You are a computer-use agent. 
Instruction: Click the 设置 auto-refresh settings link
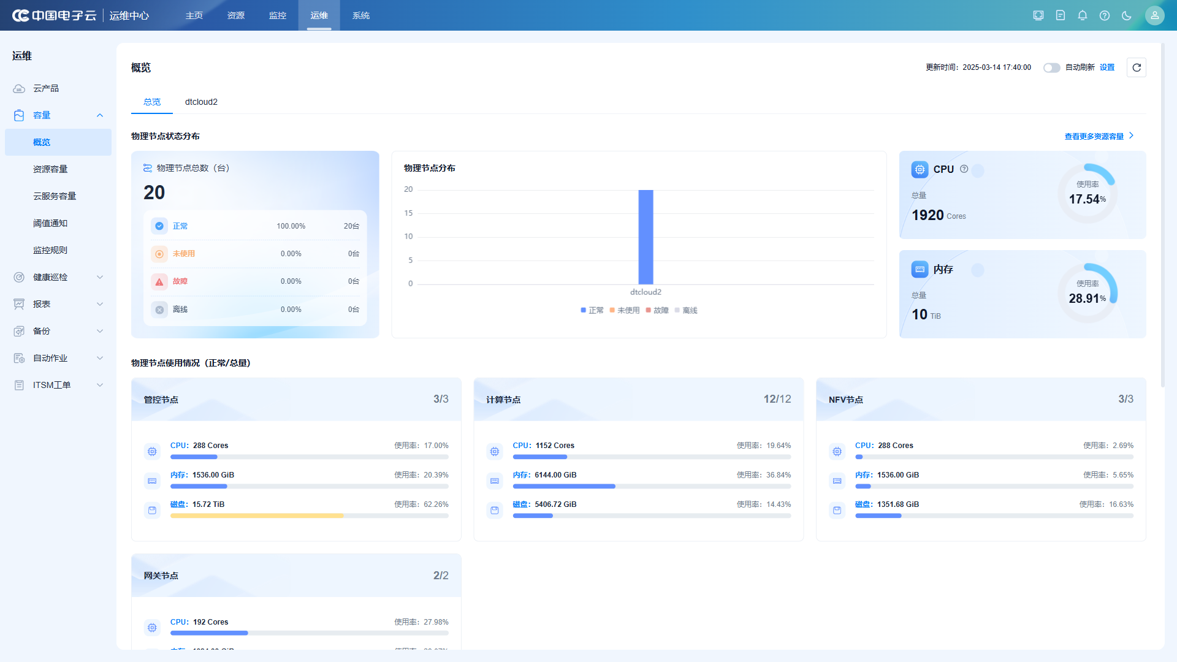tap(1107, 67)
